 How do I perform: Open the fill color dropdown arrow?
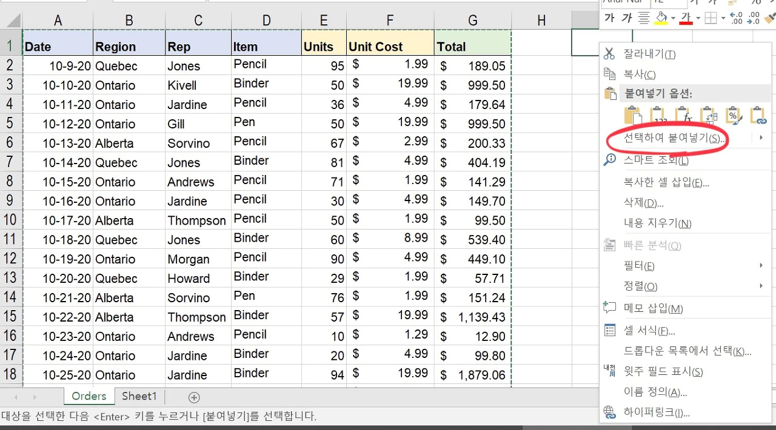click(673, 18)
